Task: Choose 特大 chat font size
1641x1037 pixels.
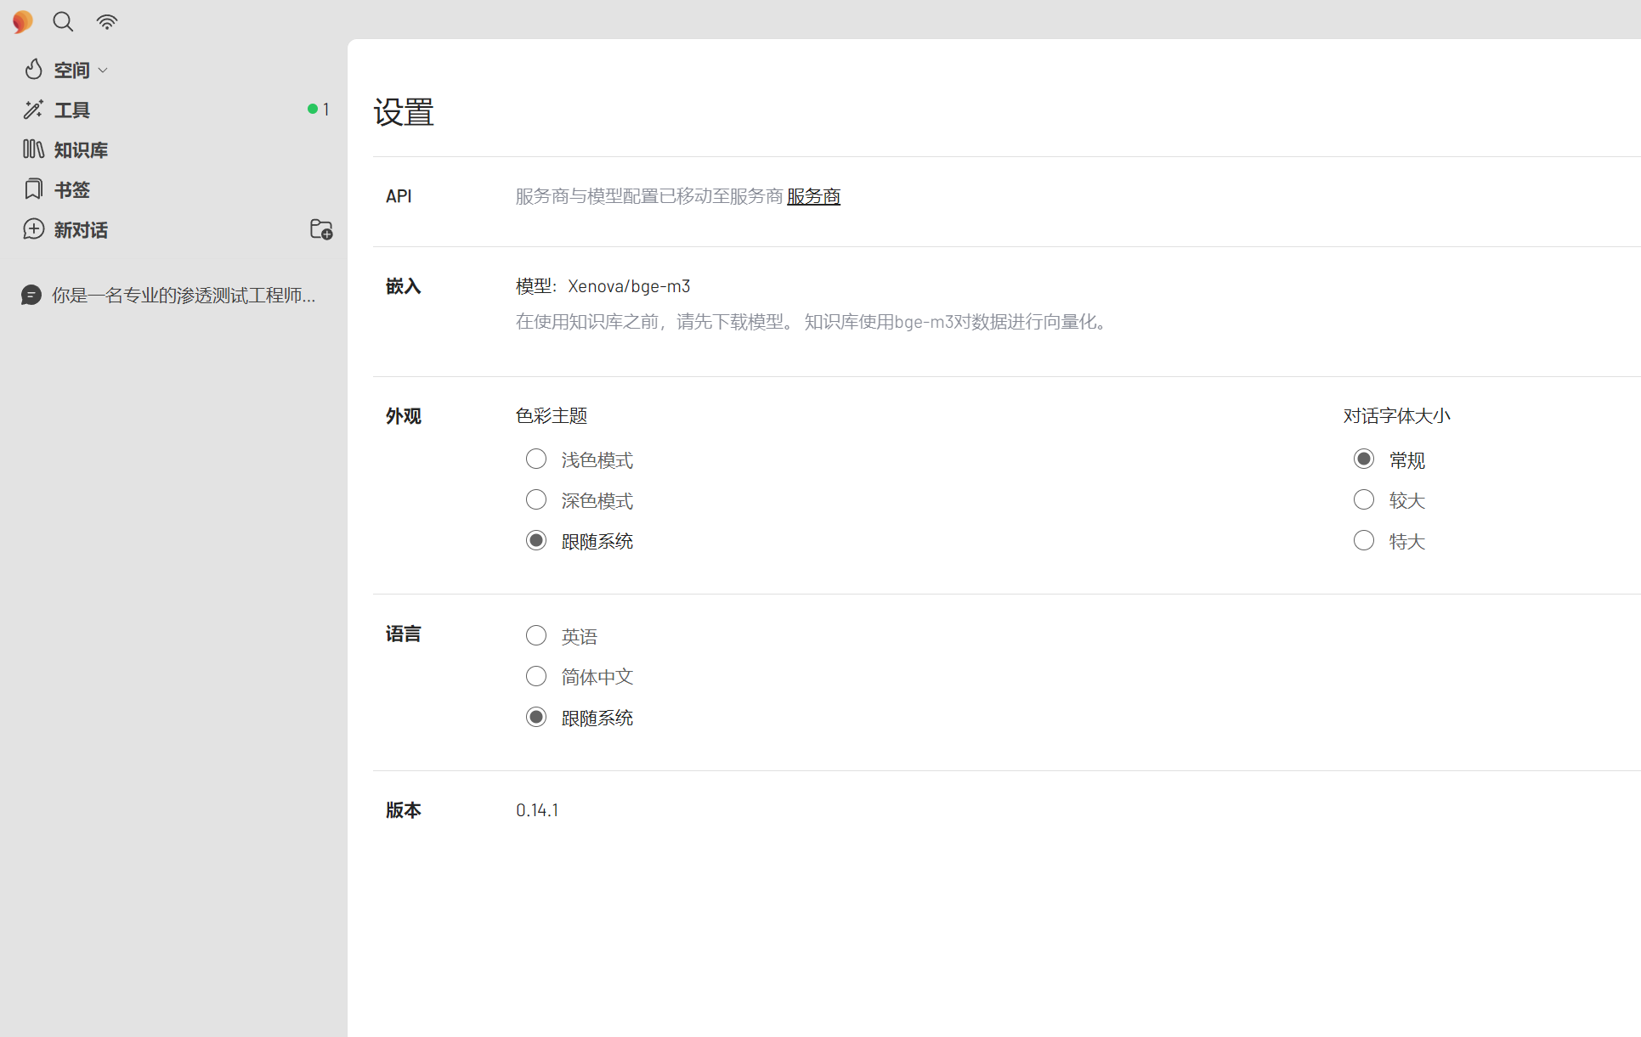Action: tap(1364, 541)
